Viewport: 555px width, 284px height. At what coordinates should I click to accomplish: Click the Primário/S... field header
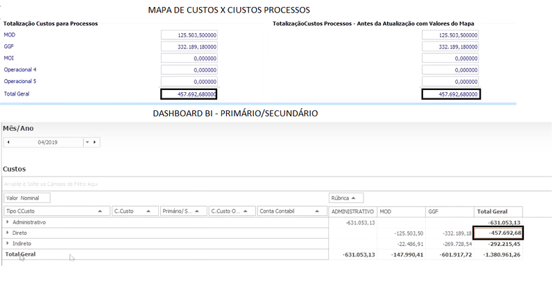click(184, 211)
